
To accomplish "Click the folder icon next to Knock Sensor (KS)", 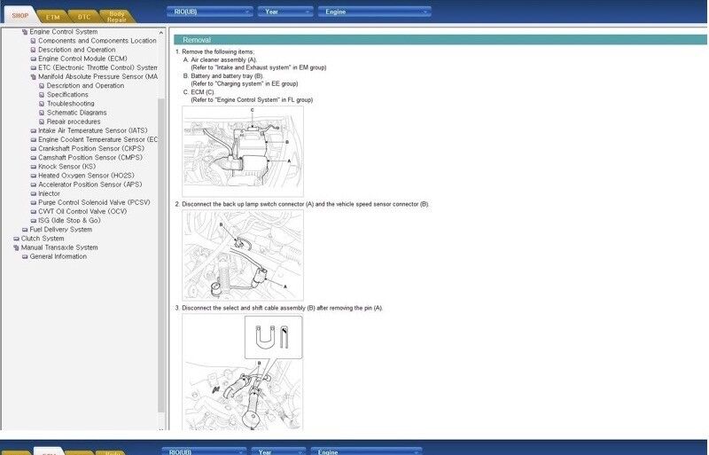I will [x=34, y=167].
